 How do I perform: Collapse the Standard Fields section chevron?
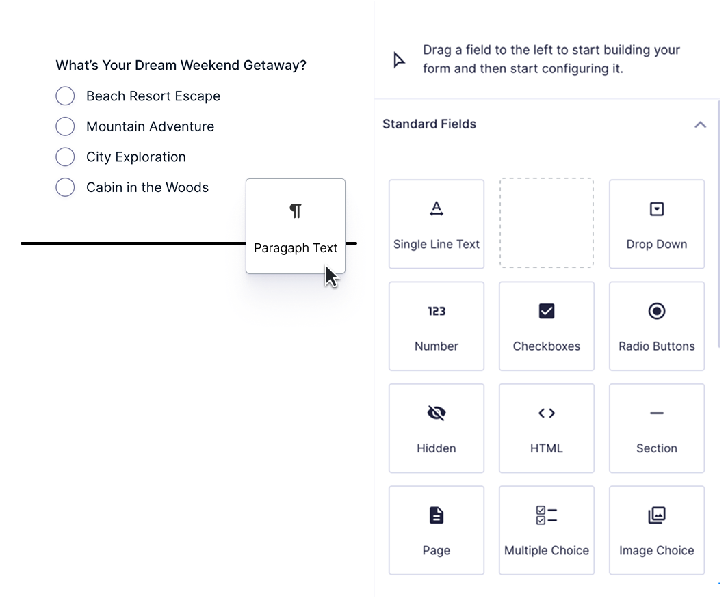point(699,124)
